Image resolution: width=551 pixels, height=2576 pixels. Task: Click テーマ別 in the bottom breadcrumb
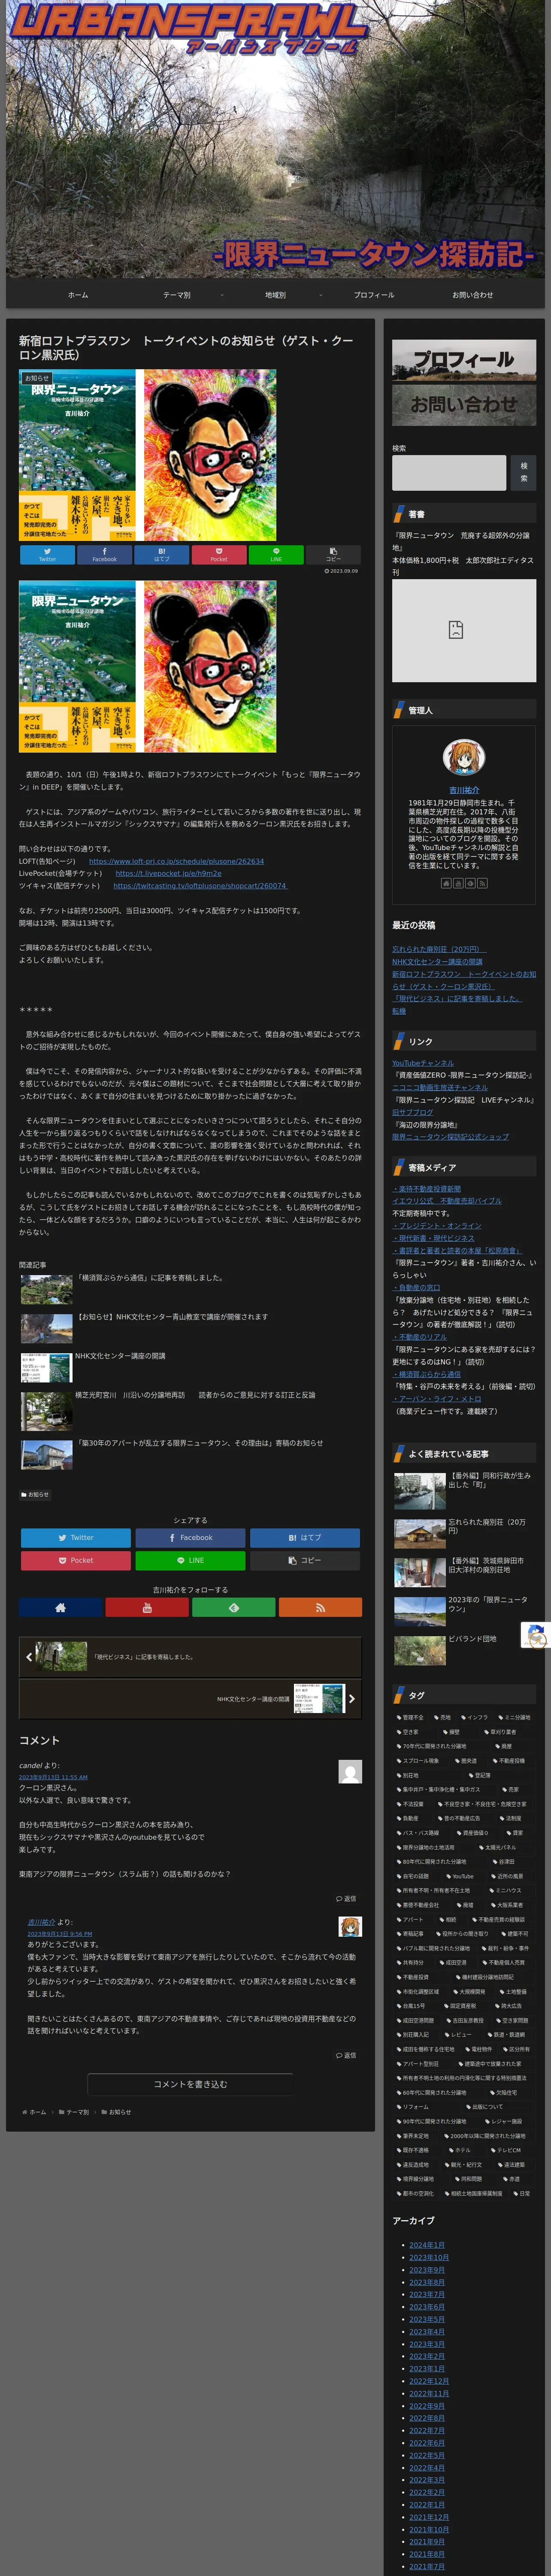coord(77,2112)
